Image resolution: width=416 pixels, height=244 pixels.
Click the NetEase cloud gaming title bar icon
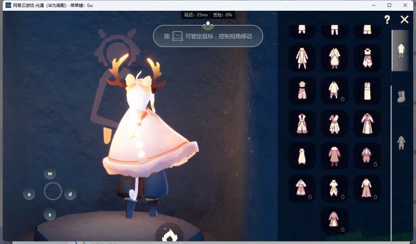tap(8, 5)
